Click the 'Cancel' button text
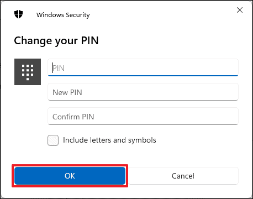The height and width of the screenshot is (199, 253). (183, 176)
